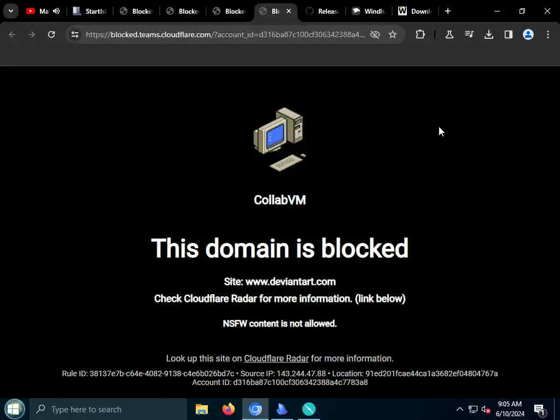Click the blocked.teams.cloudflare.com address bar
The height and width of the screenshot is (420, 560).
[225, 34]
